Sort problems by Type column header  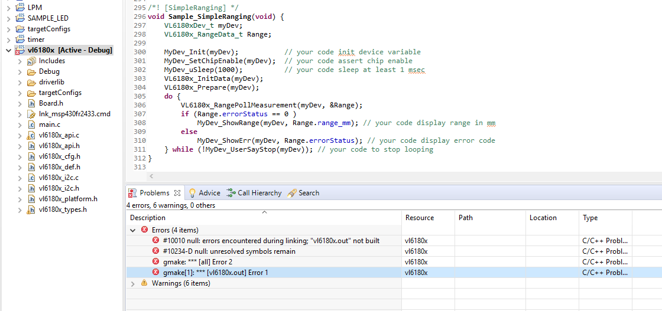[605, 218]
